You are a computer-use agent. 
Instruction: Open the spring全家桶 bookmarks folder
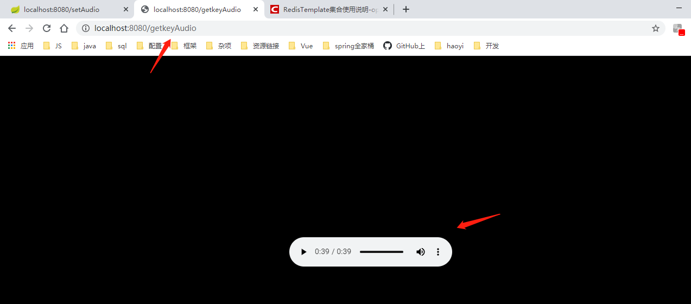(348, 46)
